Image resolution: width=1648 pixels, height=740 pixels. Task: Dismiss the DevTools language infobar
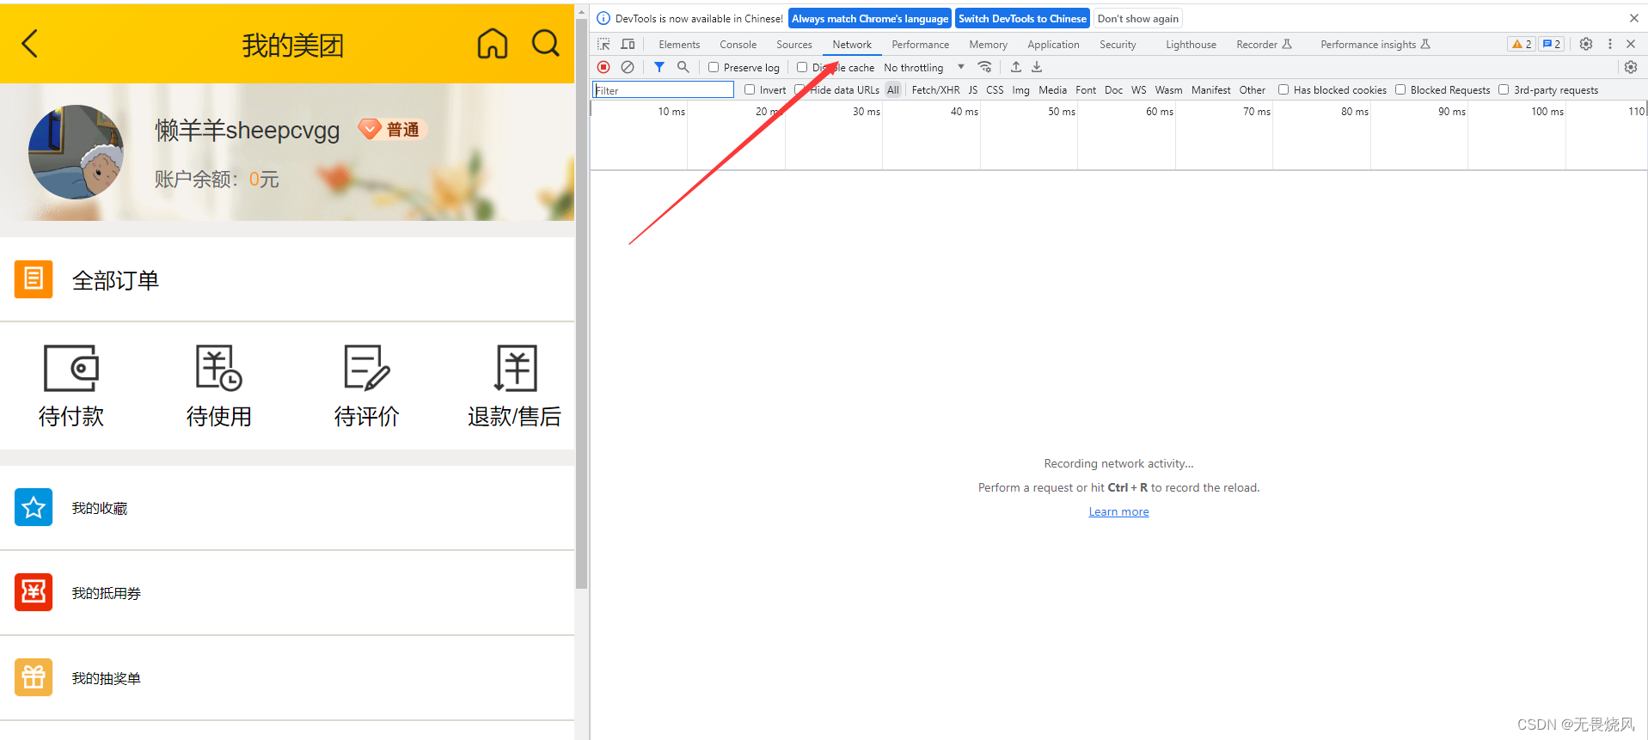pyautogui.click(x=1633, y=18)
